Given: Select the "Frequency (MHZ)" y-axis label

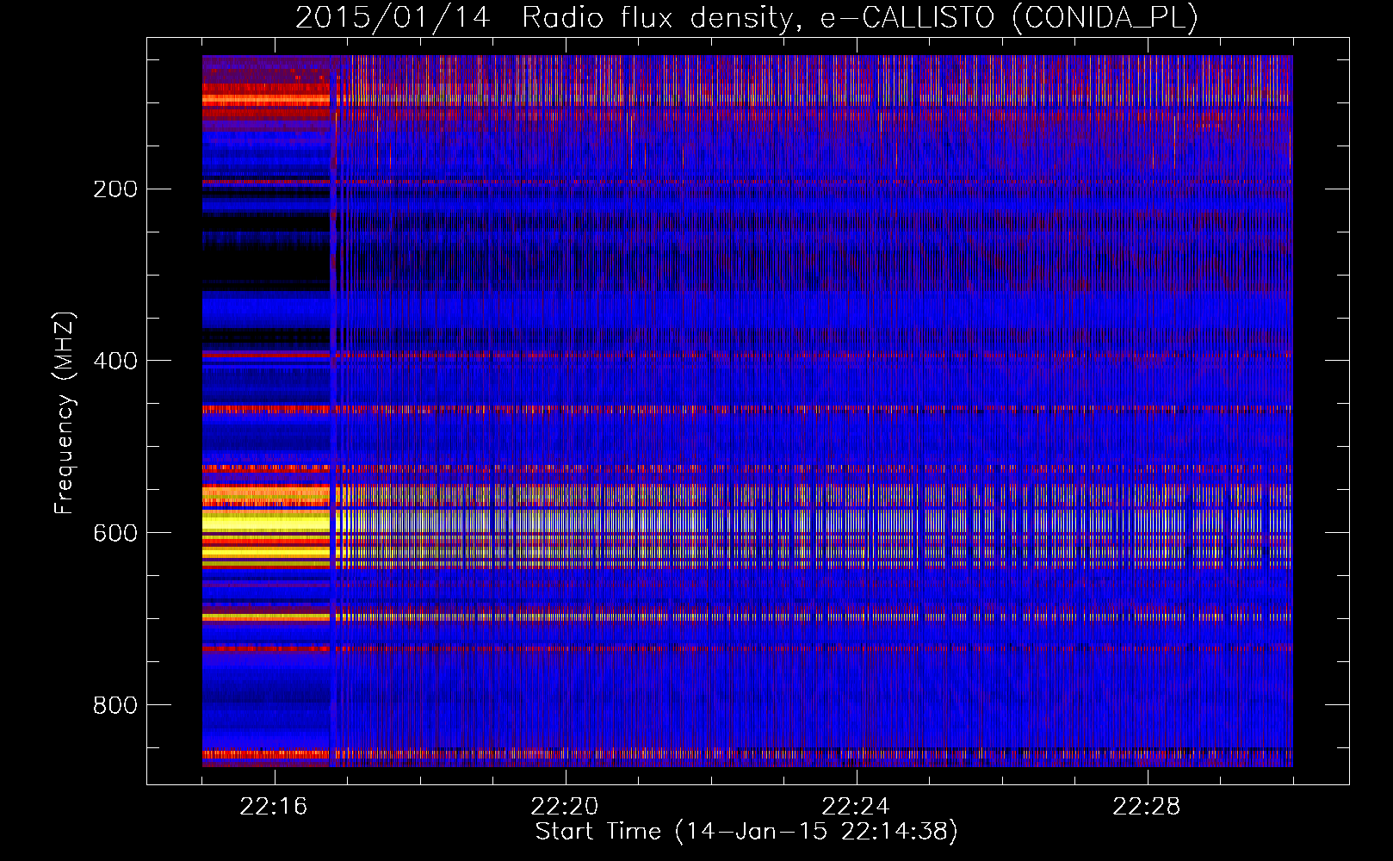Looking at the screenshot, I should pos(64,413).
